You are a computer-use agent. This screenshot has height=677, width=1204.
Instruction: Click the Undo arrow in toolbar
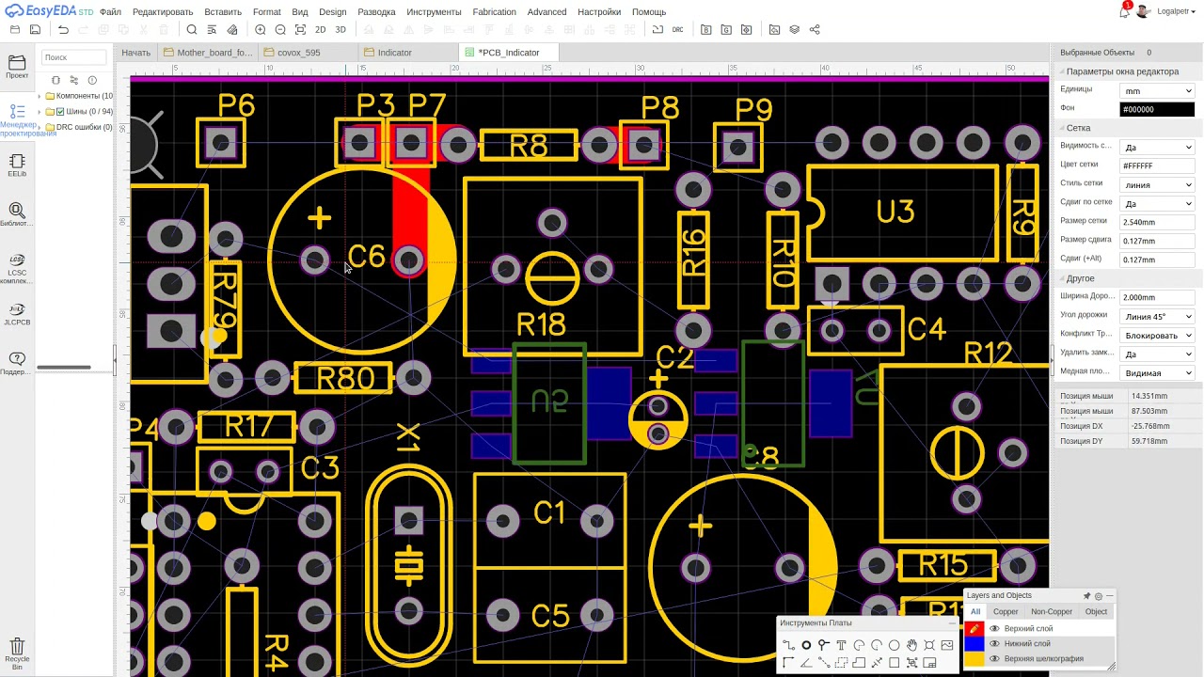(63, 30)
